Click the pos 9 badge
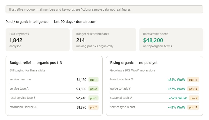Viewport: 209px width, 120px height. 194,98
